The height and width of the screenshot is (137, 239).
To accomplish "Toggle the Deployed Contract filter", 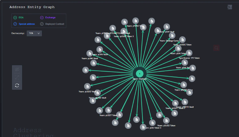I will click(52, 24).
